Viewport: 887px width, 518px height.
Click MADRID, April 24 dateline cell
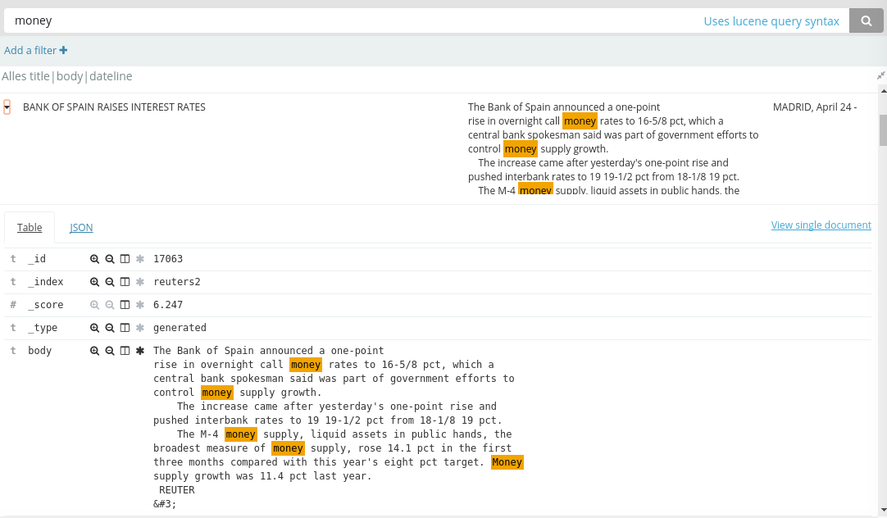(x=815, y=107)
